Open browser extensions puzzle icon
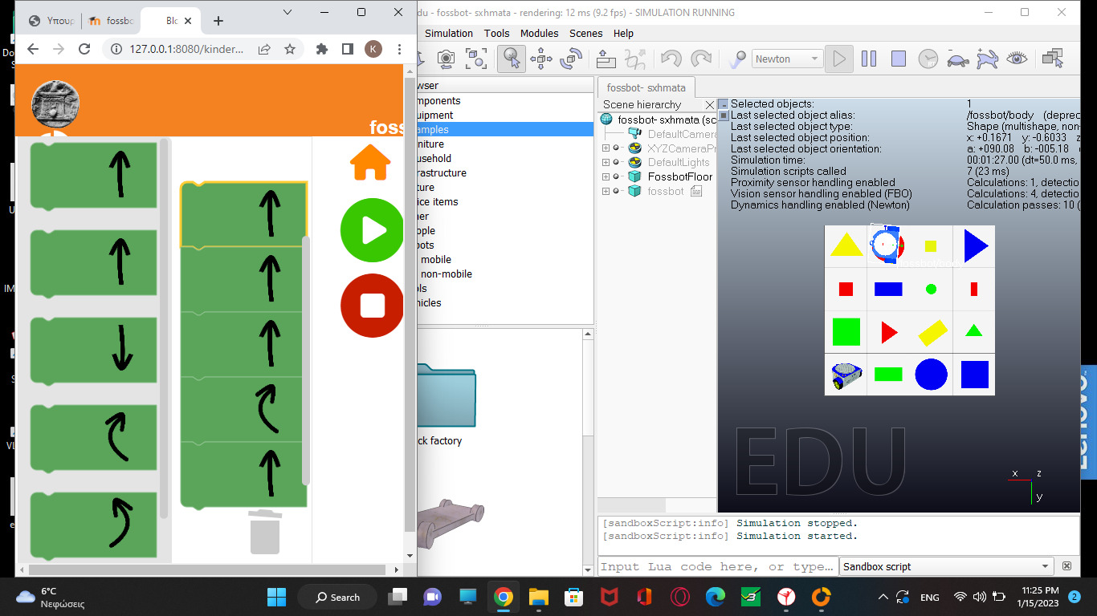This screenshot has height=616, width=1097. [322, 49]
